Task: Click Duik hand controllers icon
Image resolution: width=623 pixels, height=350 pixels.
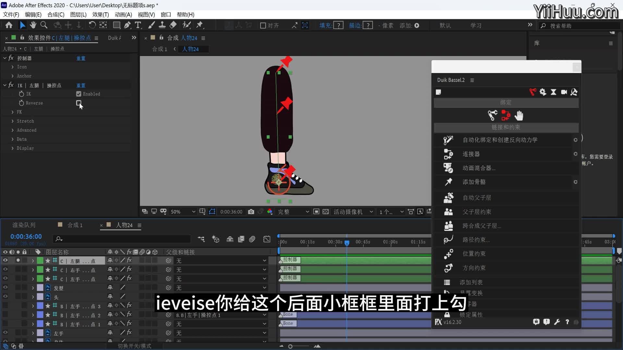Action: [x=519, y=115]
